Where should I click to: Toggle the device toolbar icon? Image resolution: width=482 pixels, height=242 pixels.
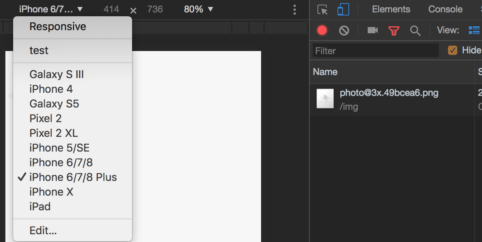(x=343, y=10)
